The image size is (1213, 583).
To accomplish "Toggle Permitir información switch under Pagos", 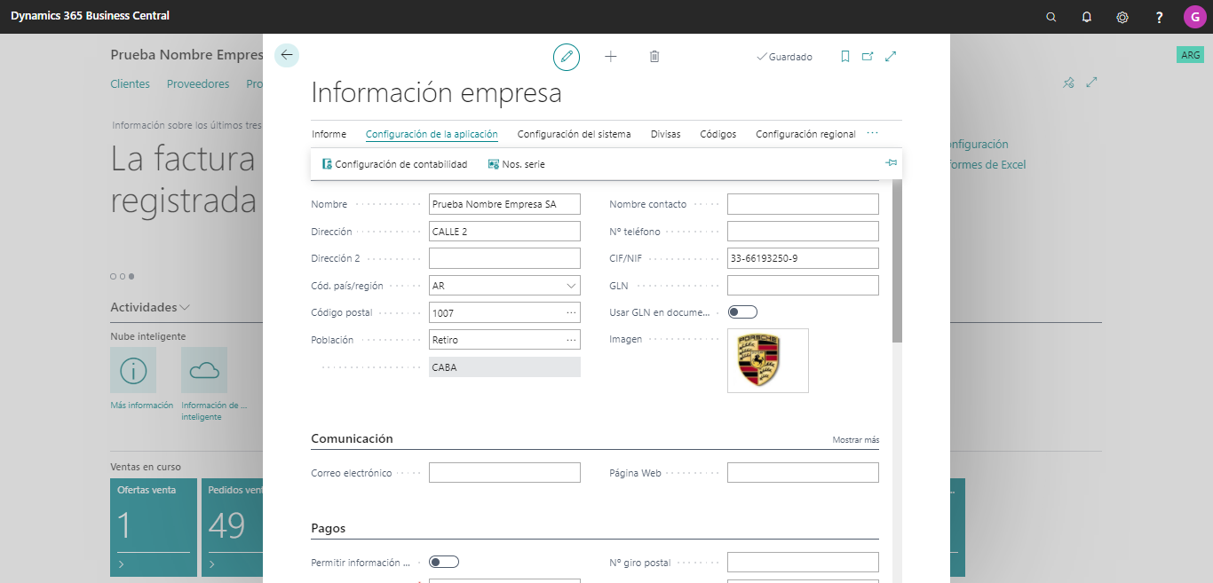I will coord(444,562).
